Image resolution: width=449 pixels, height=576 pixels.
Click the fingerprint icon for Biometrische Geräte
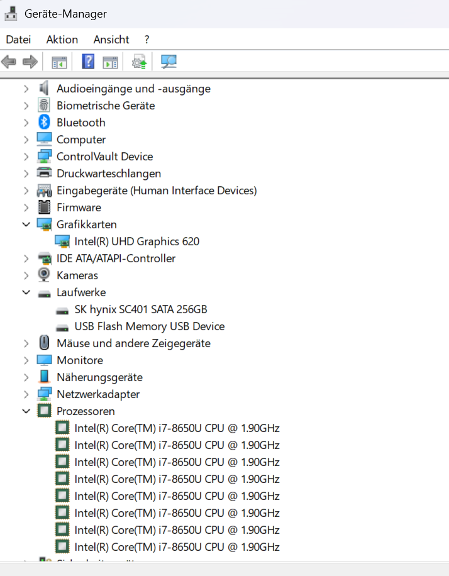point(44,106)
